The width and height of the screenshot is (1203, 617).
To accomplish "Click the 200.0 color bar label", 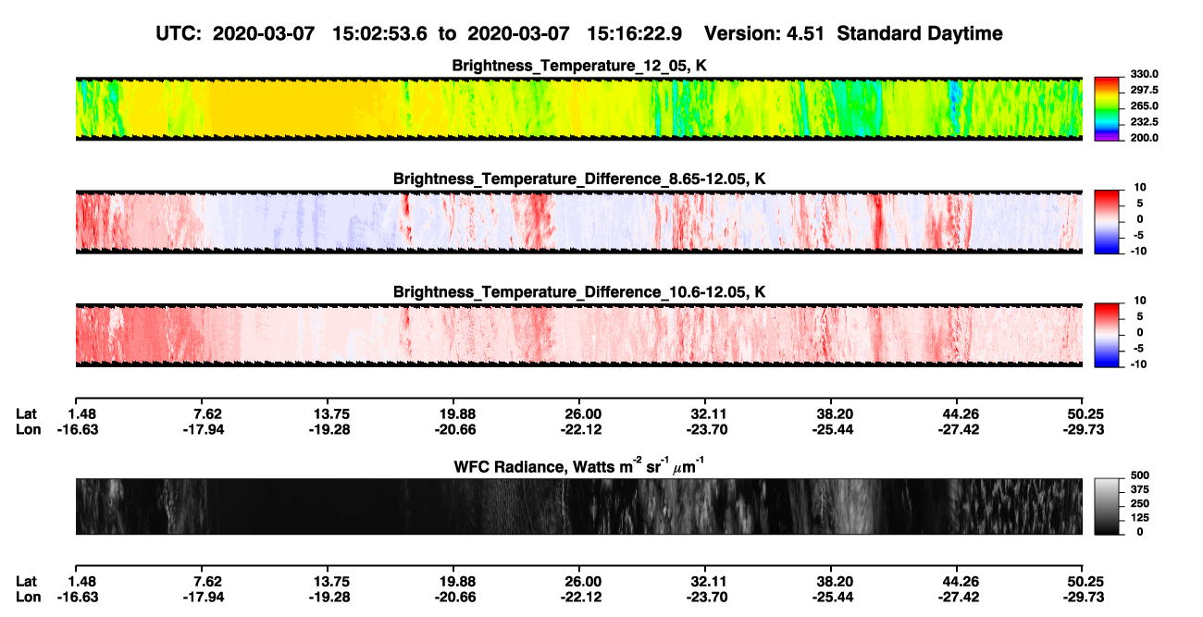I will click(x=1143, y=137).
